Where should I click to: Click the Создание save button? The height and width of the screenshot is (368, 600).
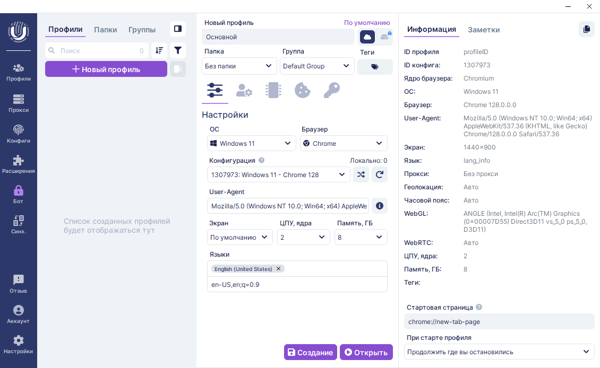(x=311, y=352)
